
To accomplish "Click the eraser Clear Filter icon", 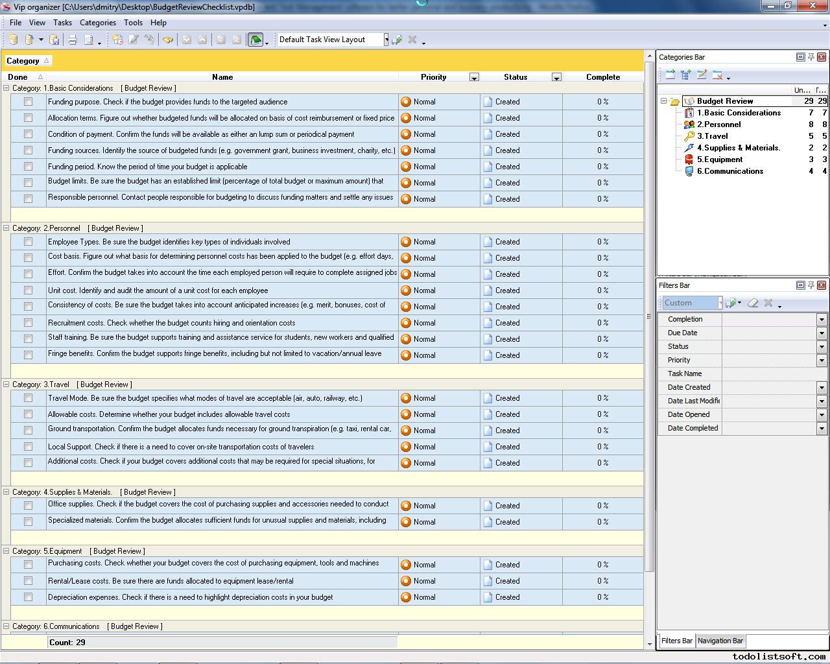I will tap(753, 303).
